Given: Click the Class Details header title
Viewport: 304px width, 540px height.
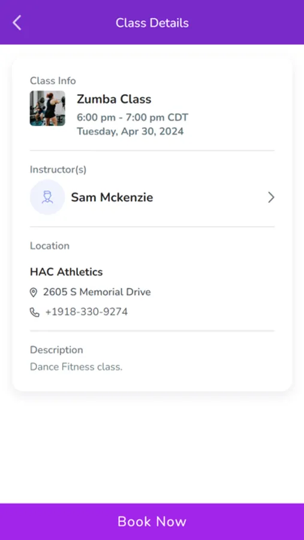Looking at the screenshot, I should (152, 23).
